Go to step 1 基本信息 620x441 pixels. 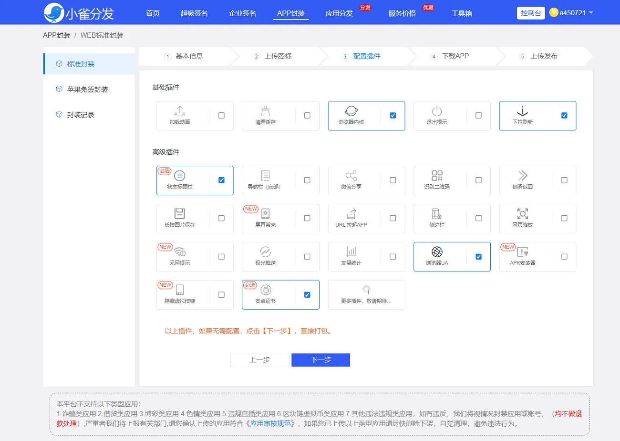point(189,56)
